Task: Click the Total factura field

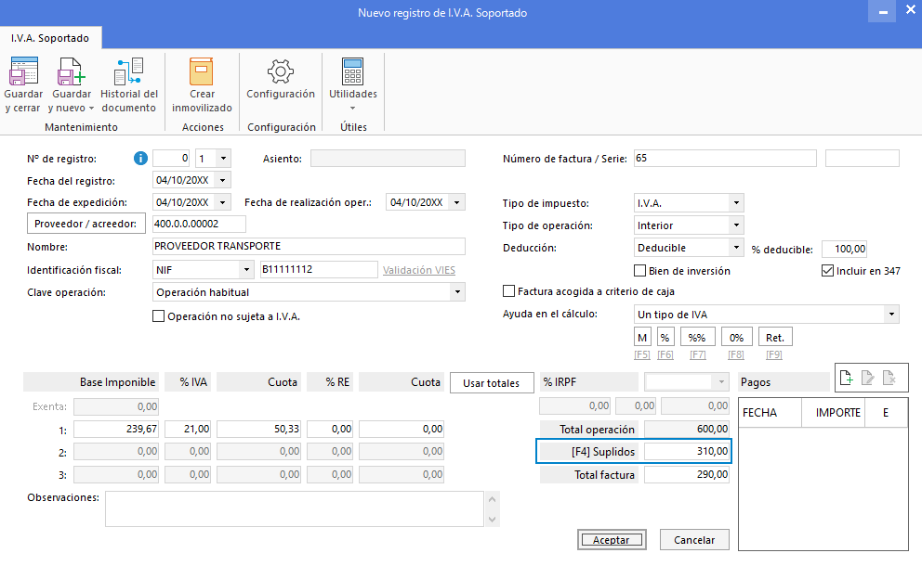Action: coord(687,474)
